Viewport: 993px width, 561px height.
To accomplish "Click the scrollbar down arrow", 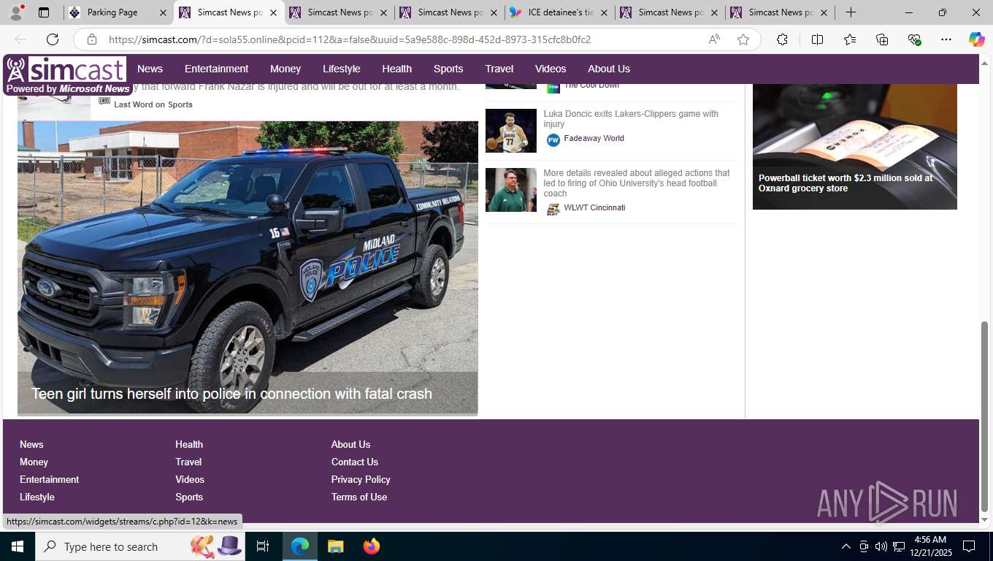I will (984, 519).
